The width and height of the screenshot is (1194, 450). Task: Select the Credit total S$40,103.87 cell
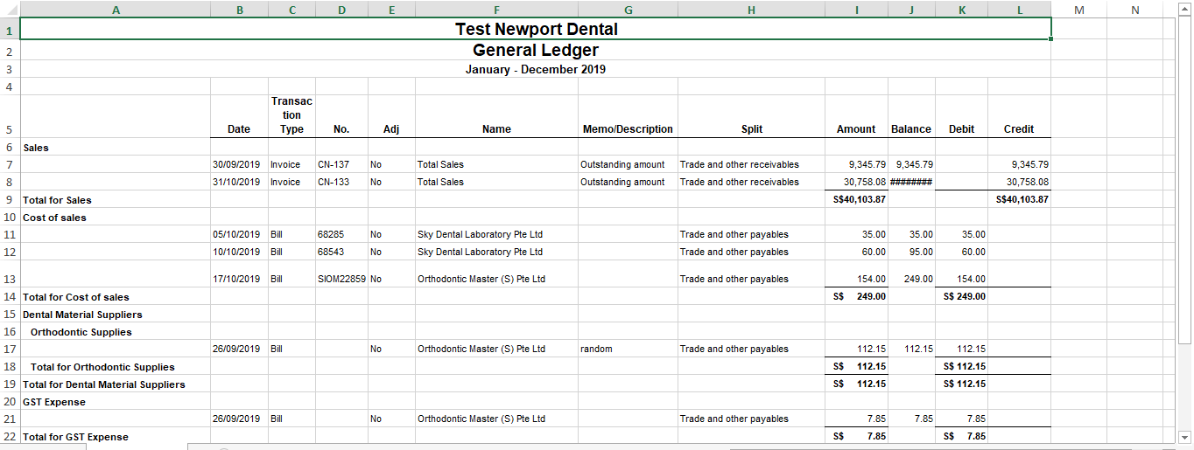pos(1020,200)
